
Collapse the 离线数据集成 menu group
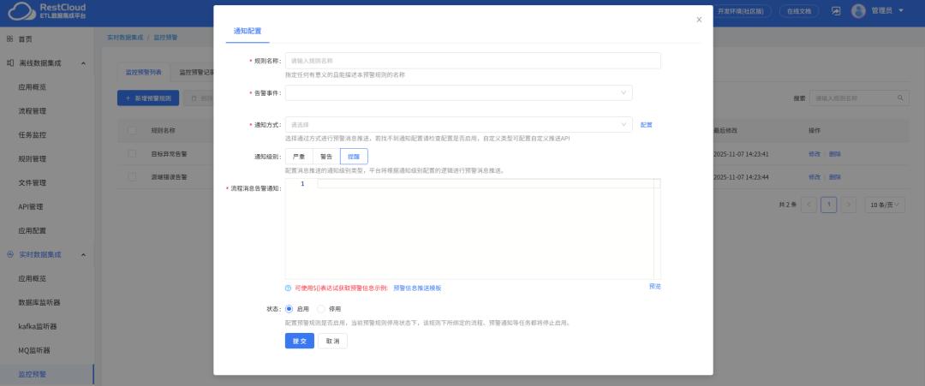click(x=83, y=63)
